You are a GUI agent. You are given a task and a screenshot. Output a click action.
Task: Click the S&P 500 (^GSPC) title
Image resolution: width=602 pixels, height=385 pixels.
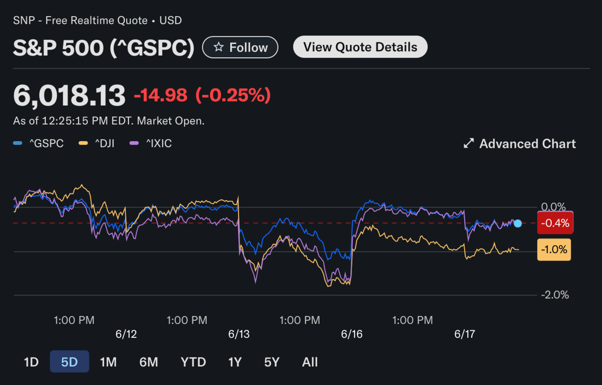(x=103, y=48)
